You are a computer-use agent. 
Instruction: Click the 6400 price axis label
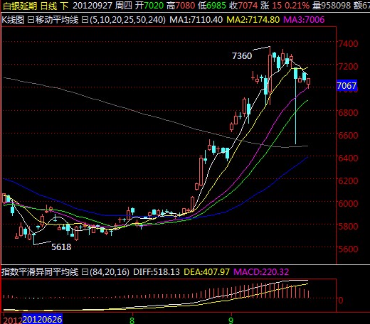[x=348, y=158]
